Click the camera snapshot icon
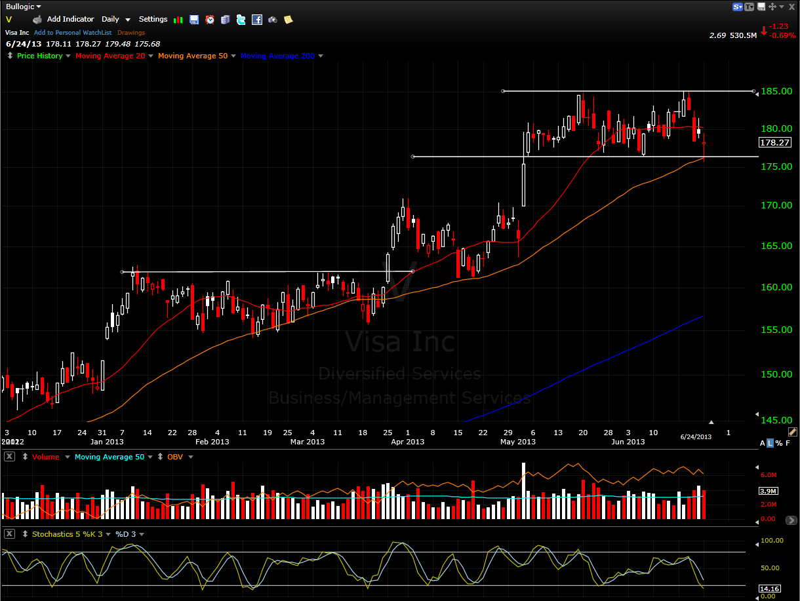The width and height of the screenshot is (800, 601). tap(273, 20)
